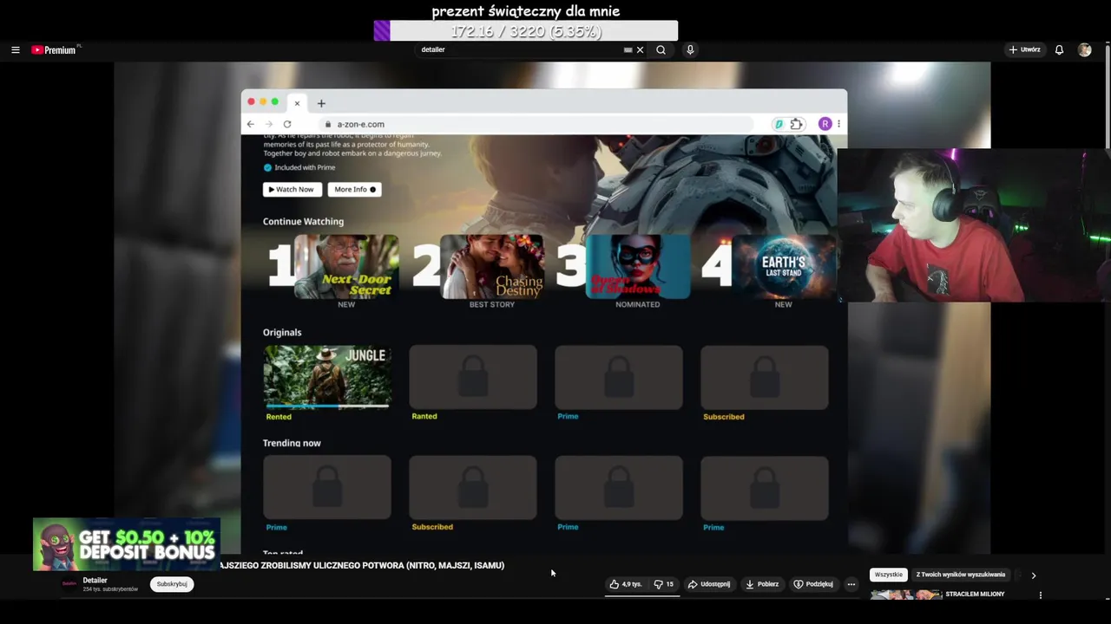Select the Wszystkie filter chip
Image resolution: width=1111 pixels, height=624 pixels.
pyautogui.click(x=888, y=575)
